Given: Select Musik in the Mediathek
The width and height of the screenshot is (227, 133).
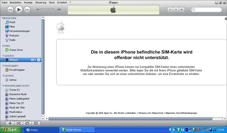Looking at the screenshot, I should point(12,22).
